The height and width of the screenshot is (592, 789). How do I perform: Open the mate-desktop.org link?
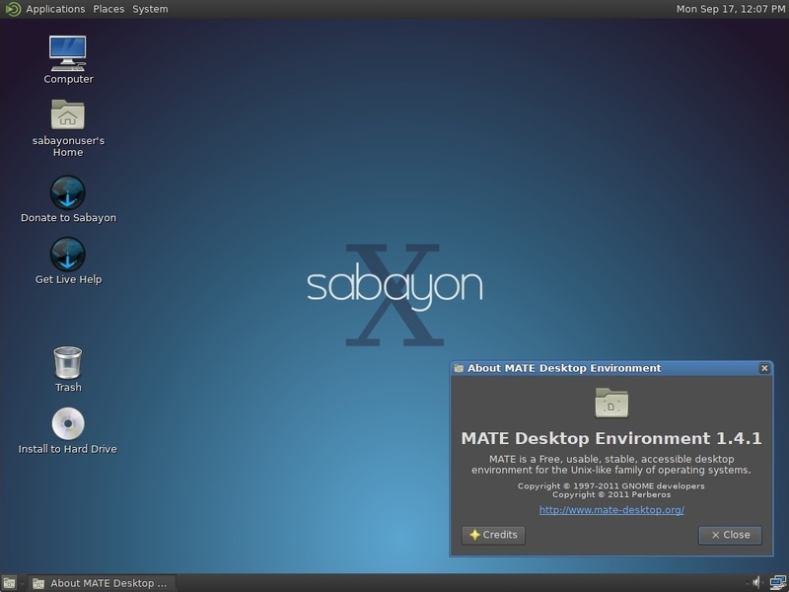611,510
